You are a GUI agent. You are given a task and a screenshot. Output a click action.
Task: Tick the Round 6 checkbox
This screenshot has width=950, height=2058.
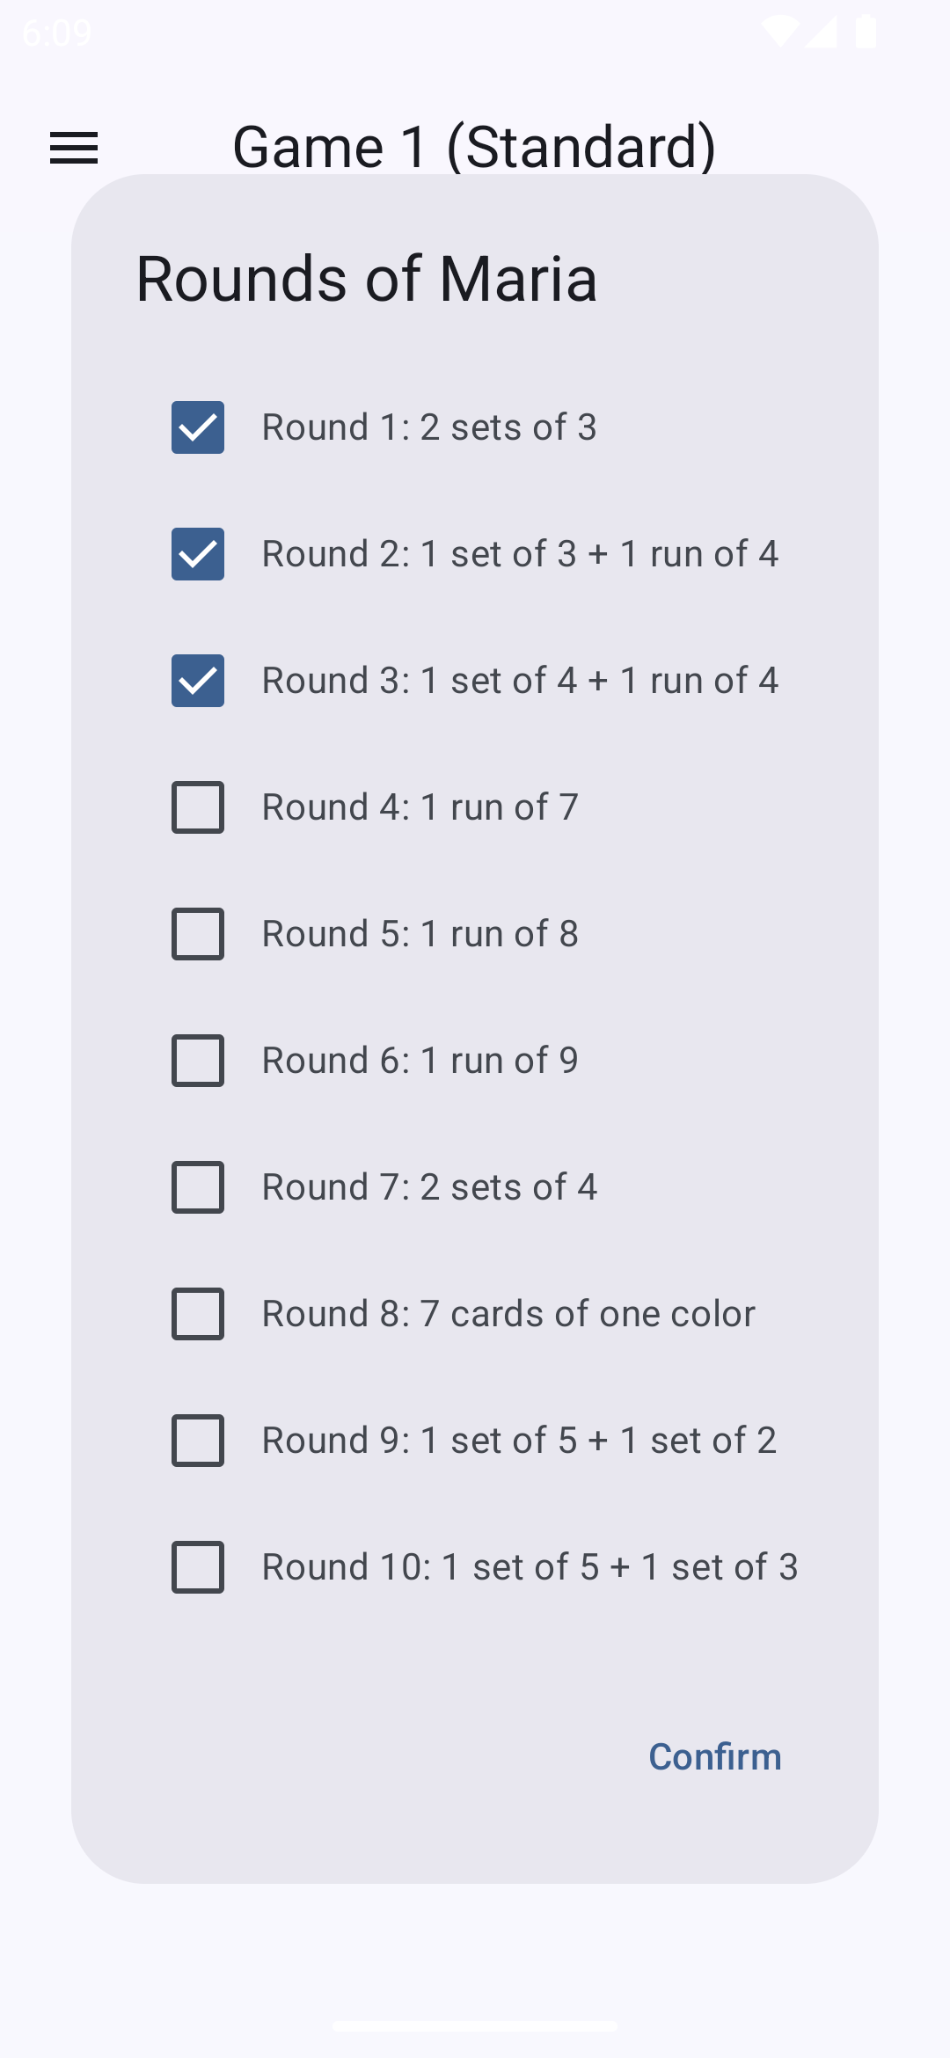[x=198, y=1061]
